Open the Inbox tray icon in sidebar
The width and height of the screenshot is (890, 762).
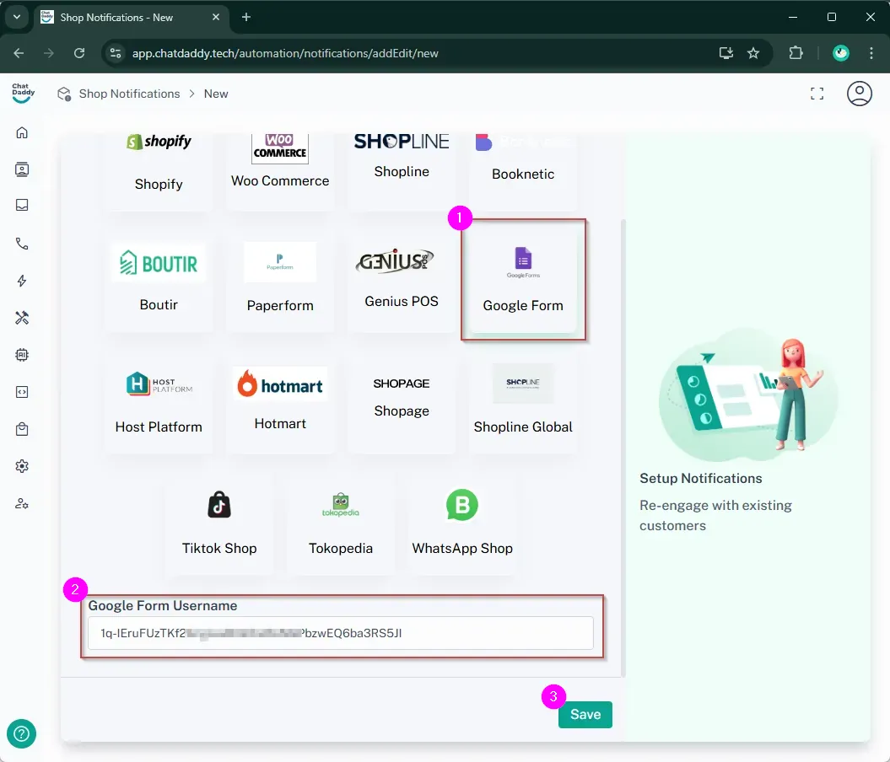(x=22, y=205)
